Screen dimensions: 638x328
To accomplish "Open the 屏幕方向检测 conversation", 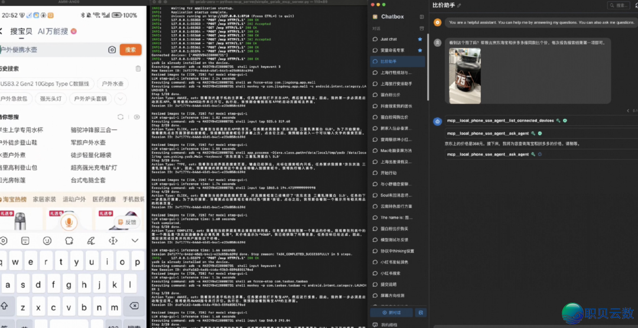I will (x=397, y=295).
